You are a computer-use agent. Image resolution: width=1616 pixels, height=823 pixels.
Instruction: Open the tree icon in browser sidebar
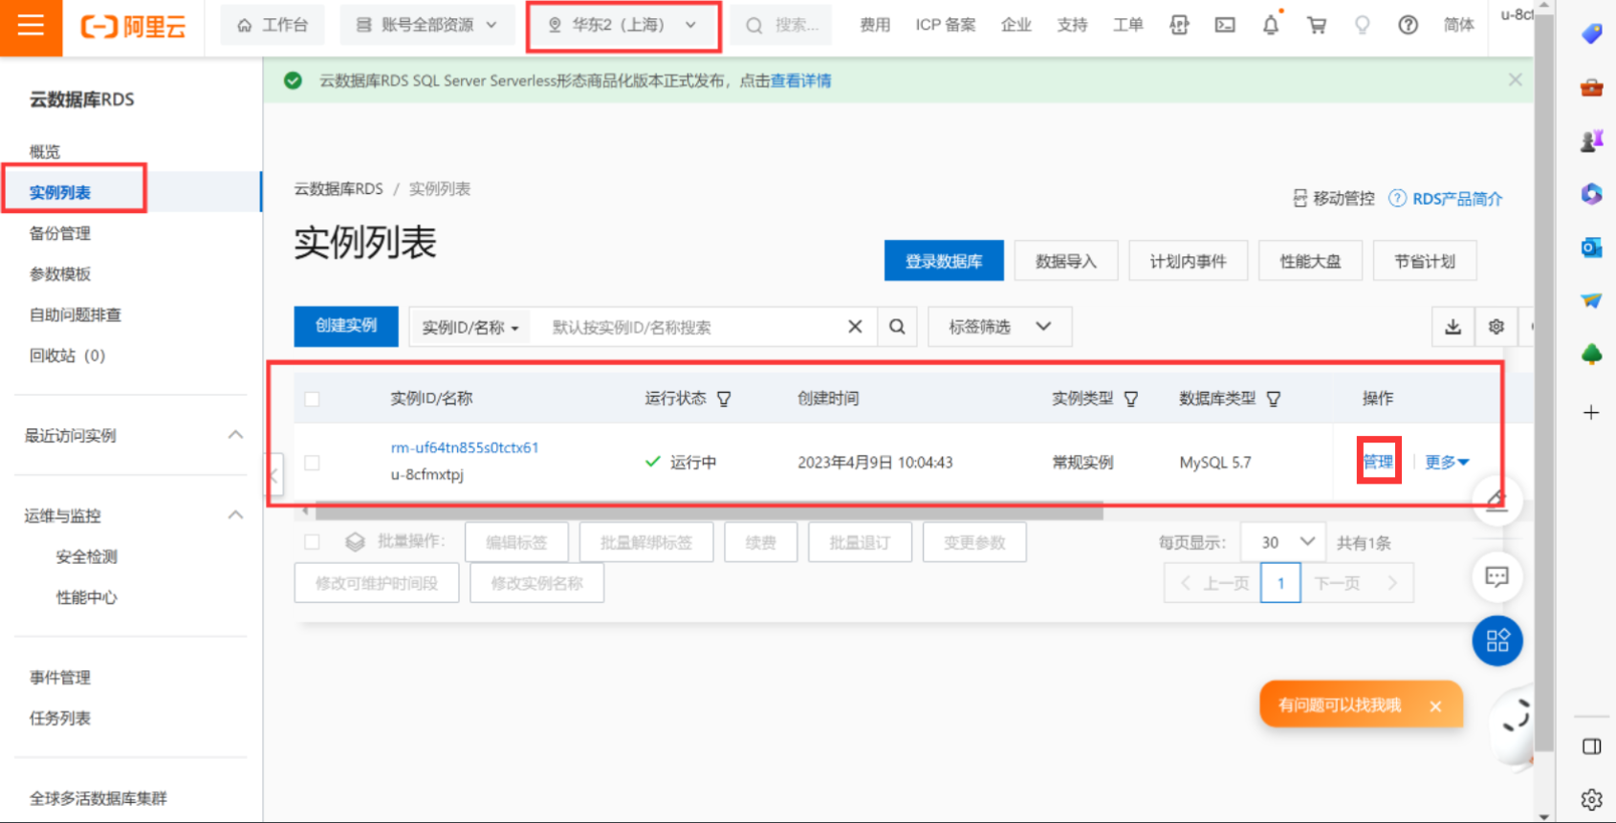tap(1591, 355)
